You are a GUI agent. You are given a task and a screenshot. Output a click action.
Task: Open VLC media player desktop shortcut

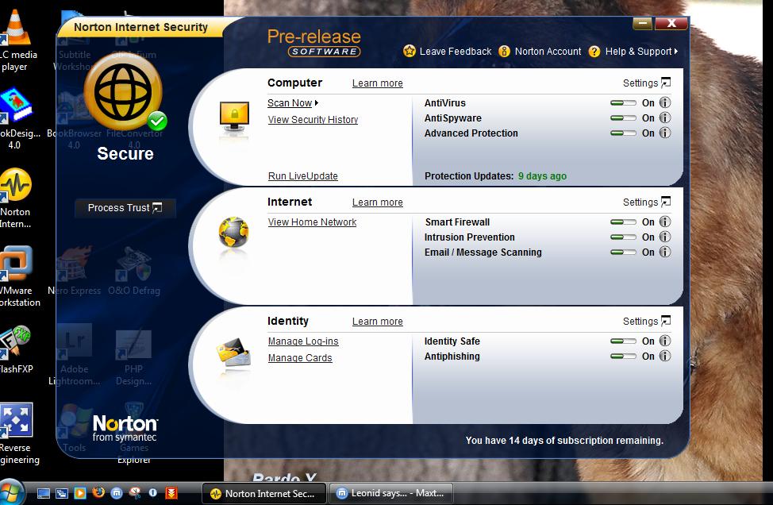(x=16, y=40)
